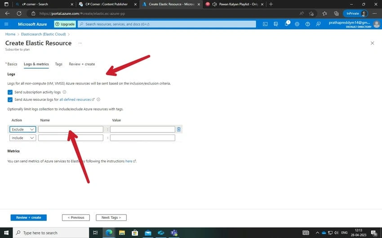Open the browser Favorites list icon
The width and height of the screenshot is (382, 238).
pos(324,13)
